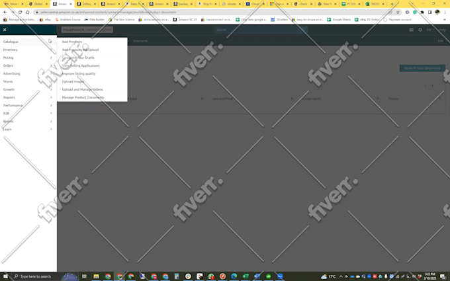Click the Upload new document button
Image resolution: width=450 pixels, height=281 pixels.
tap(422, 68)
